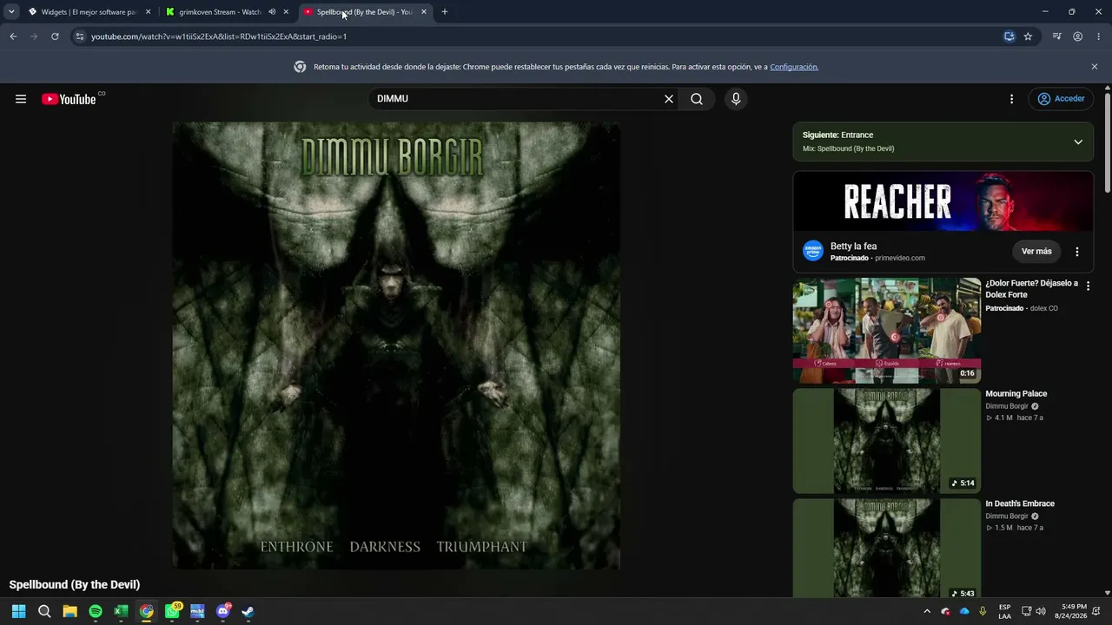Close the grimkoven Stream tab
The width and height of the screenshot is (1112, 625).
[x=286, y=12]
